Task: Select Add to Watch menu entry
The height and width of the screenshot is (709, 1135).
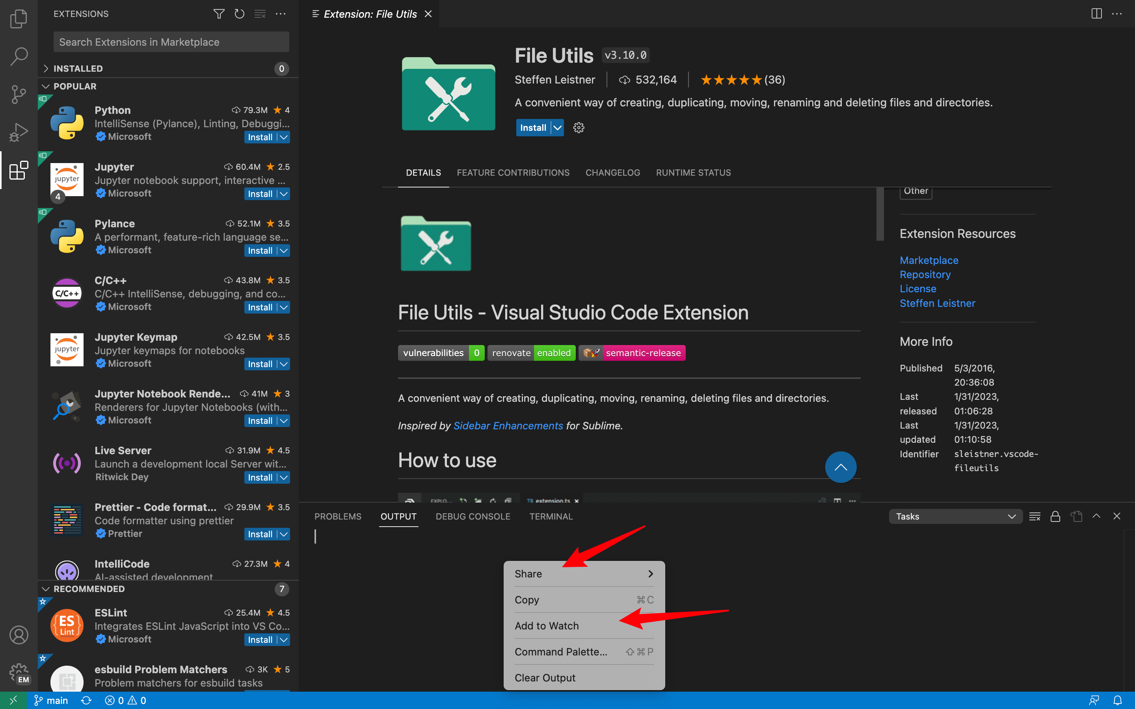Action: (x=584, y=625)
